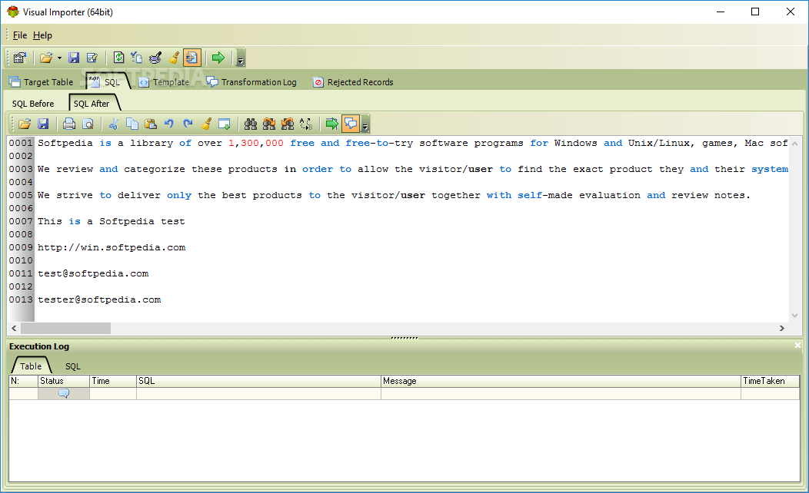Click the print preview icon in the editor toolbar
Screen dimensions: 809x493
[88, 124]
